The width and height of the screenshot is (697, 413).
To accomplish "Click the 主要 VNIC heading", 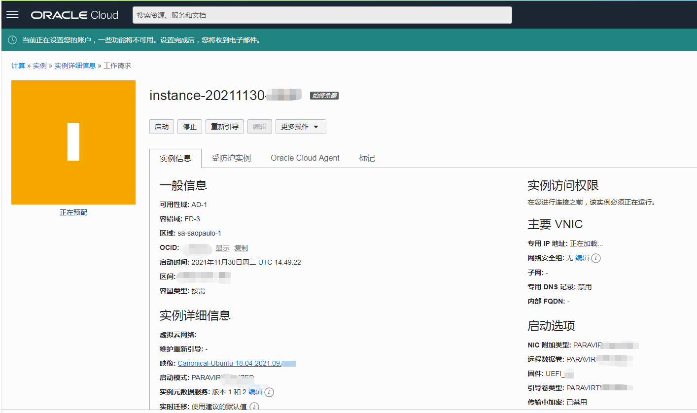I will [x=556, y=224].
